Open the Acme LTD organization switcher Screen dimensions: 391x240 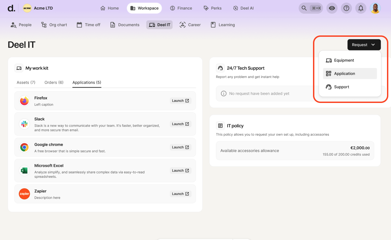tap(38, 8)
